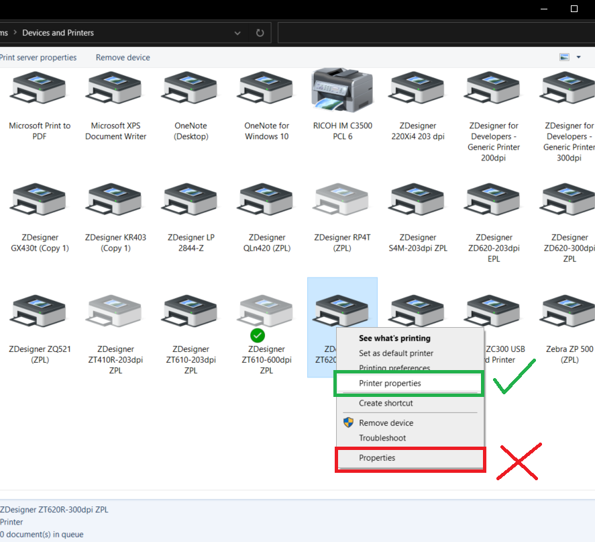This screenshot has width=595, height=542.
Task: Open Print server properties
Action: click(39, 58)
